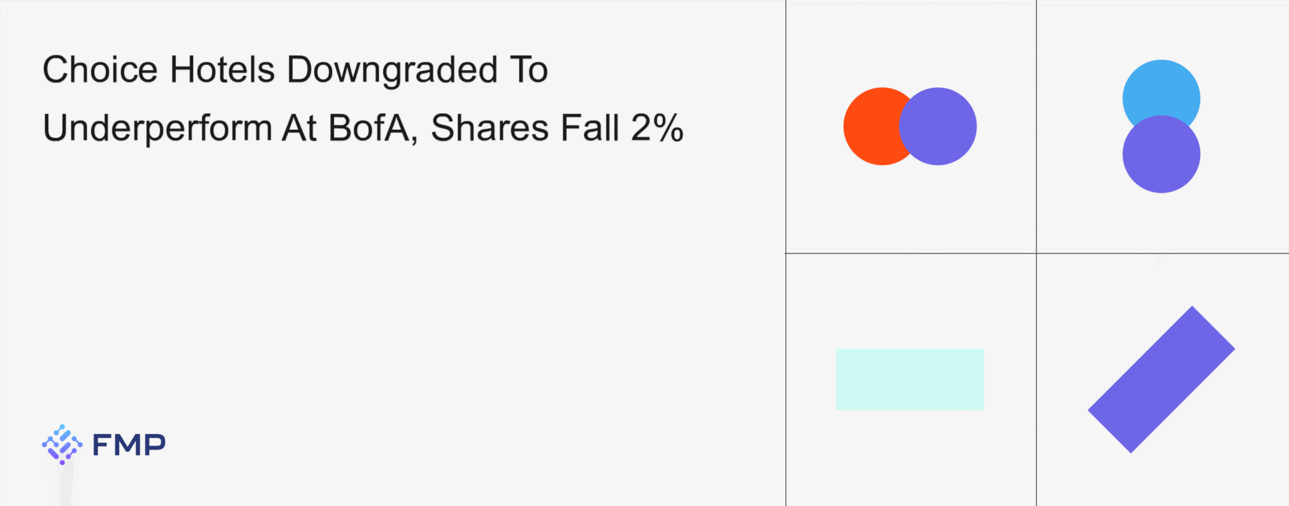The width and height of the screenshot is (1289, 506).
Task: Click the letter "P" in the FMP wordmark
Action: point(155,445)
